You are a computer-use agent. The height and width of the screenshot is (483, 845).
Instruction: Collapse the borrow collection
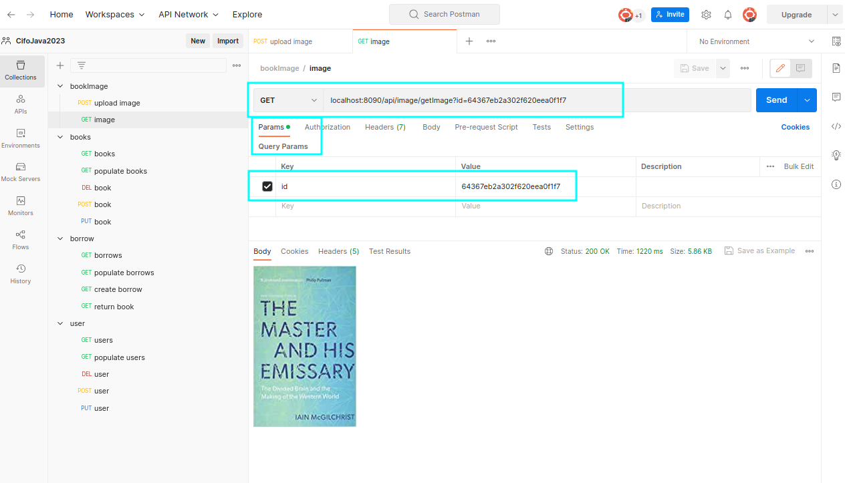click(x=60, y=238)
